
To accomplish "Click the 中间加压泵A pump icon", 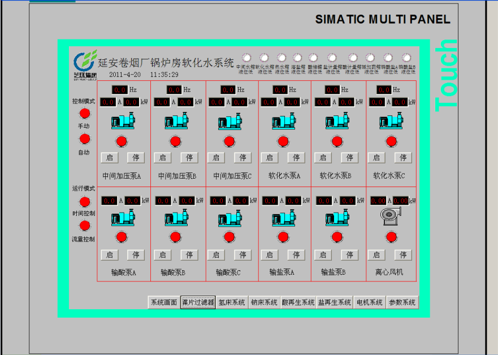I will (x=122, y=122).
